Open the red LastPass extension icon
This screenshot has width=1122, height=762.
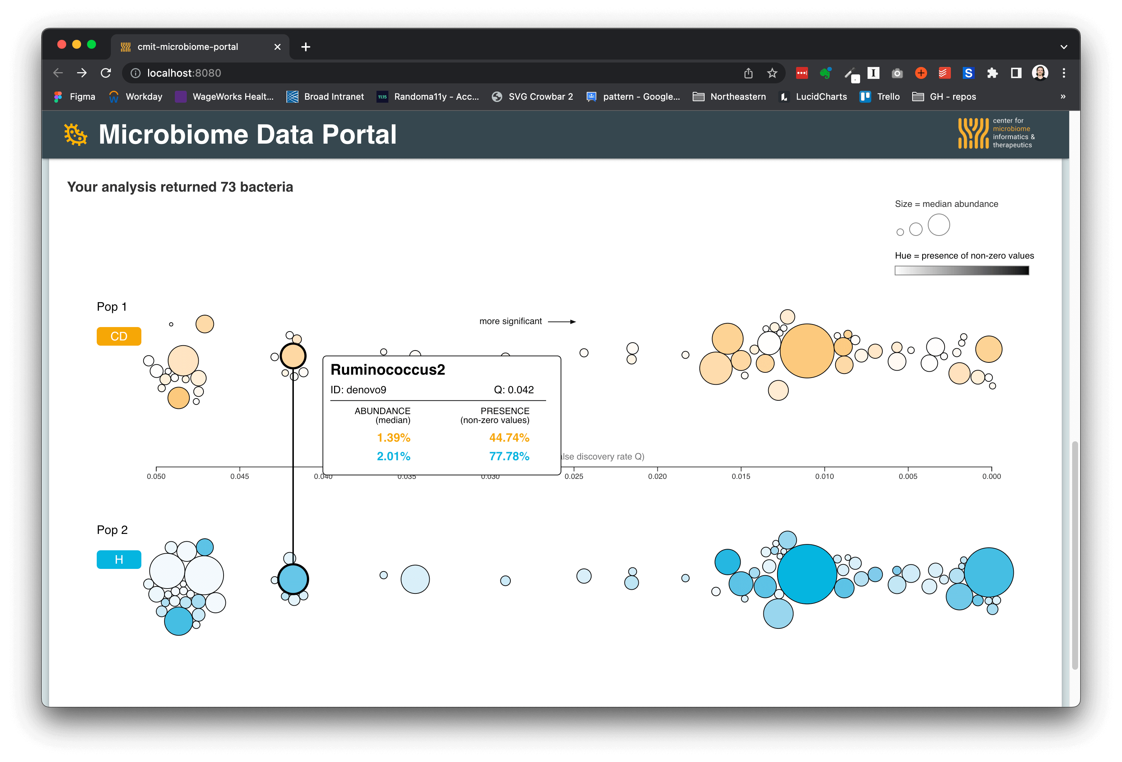pos(802,73)
